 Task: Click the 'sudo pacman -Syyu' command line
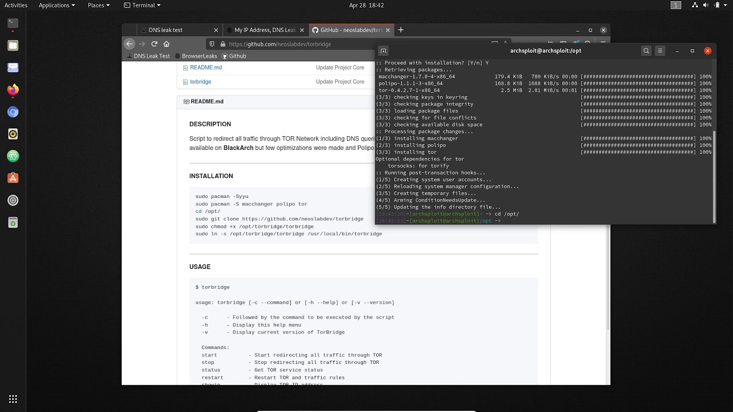[x=222, y=196]
